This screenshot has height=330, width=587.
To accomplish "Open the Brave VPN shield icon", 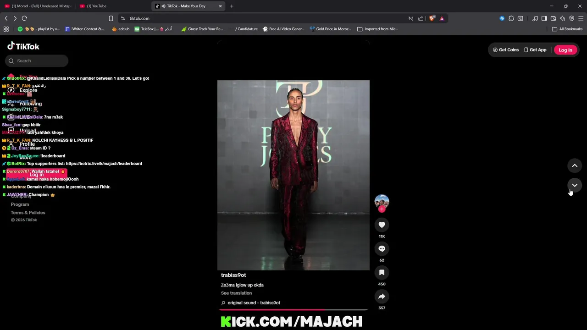I will coord(571,18).
